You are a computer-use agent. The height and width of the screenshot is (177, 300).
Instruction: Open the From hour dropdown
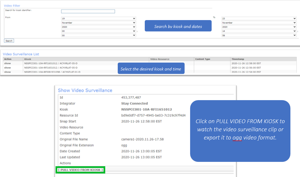point(98,31)
